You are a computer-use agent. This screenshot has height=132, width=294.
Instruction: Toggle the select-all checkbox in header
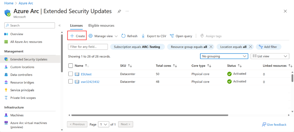coord(70,66)
